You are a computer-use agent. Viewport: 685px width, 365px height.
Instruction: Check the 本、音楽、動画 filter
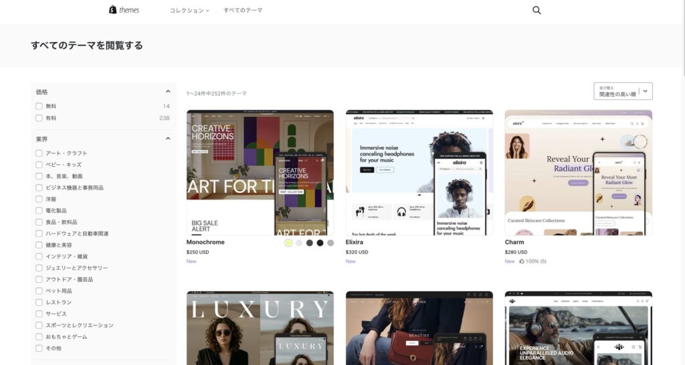click(39, 176)
